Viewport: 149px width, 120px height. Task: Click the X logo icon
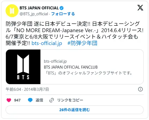point(140,8)
